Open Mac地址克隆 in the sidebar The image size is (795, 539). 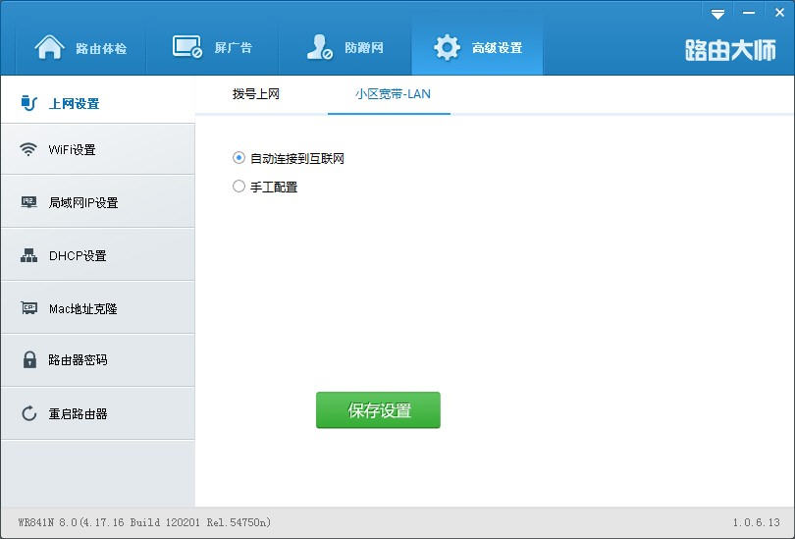point(98,308)
